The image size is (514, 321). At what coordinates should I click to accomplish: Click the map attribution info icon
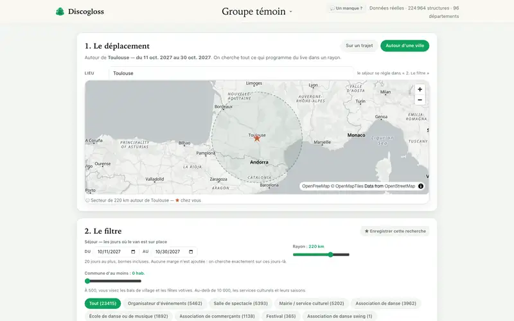(421, 186)
